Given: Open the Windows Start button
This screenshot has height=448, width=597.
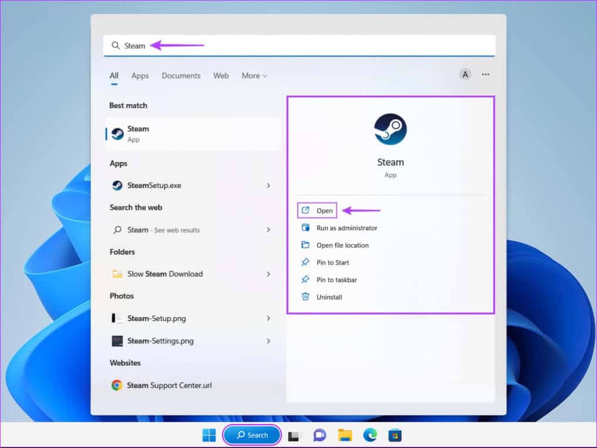Looking at the screenshot, I should click(209, 435).
